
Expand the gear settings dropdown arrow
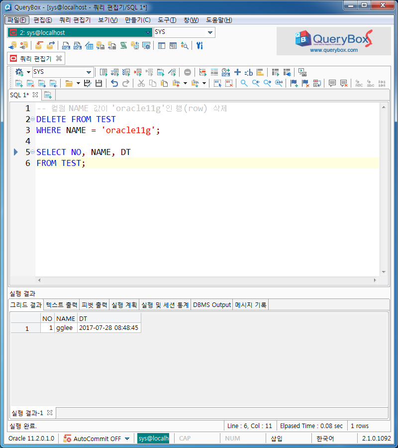point(28,72)
